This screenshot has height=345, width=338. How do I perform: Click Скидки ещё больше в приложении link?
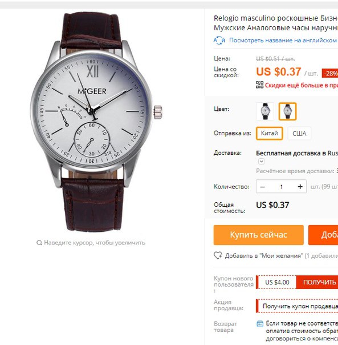click(x=301, y=85)
